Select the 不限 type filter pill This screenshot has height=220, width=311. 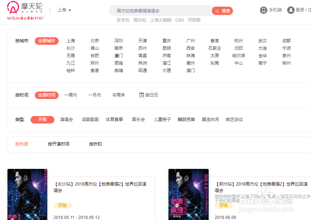click(x=42, y=120)
